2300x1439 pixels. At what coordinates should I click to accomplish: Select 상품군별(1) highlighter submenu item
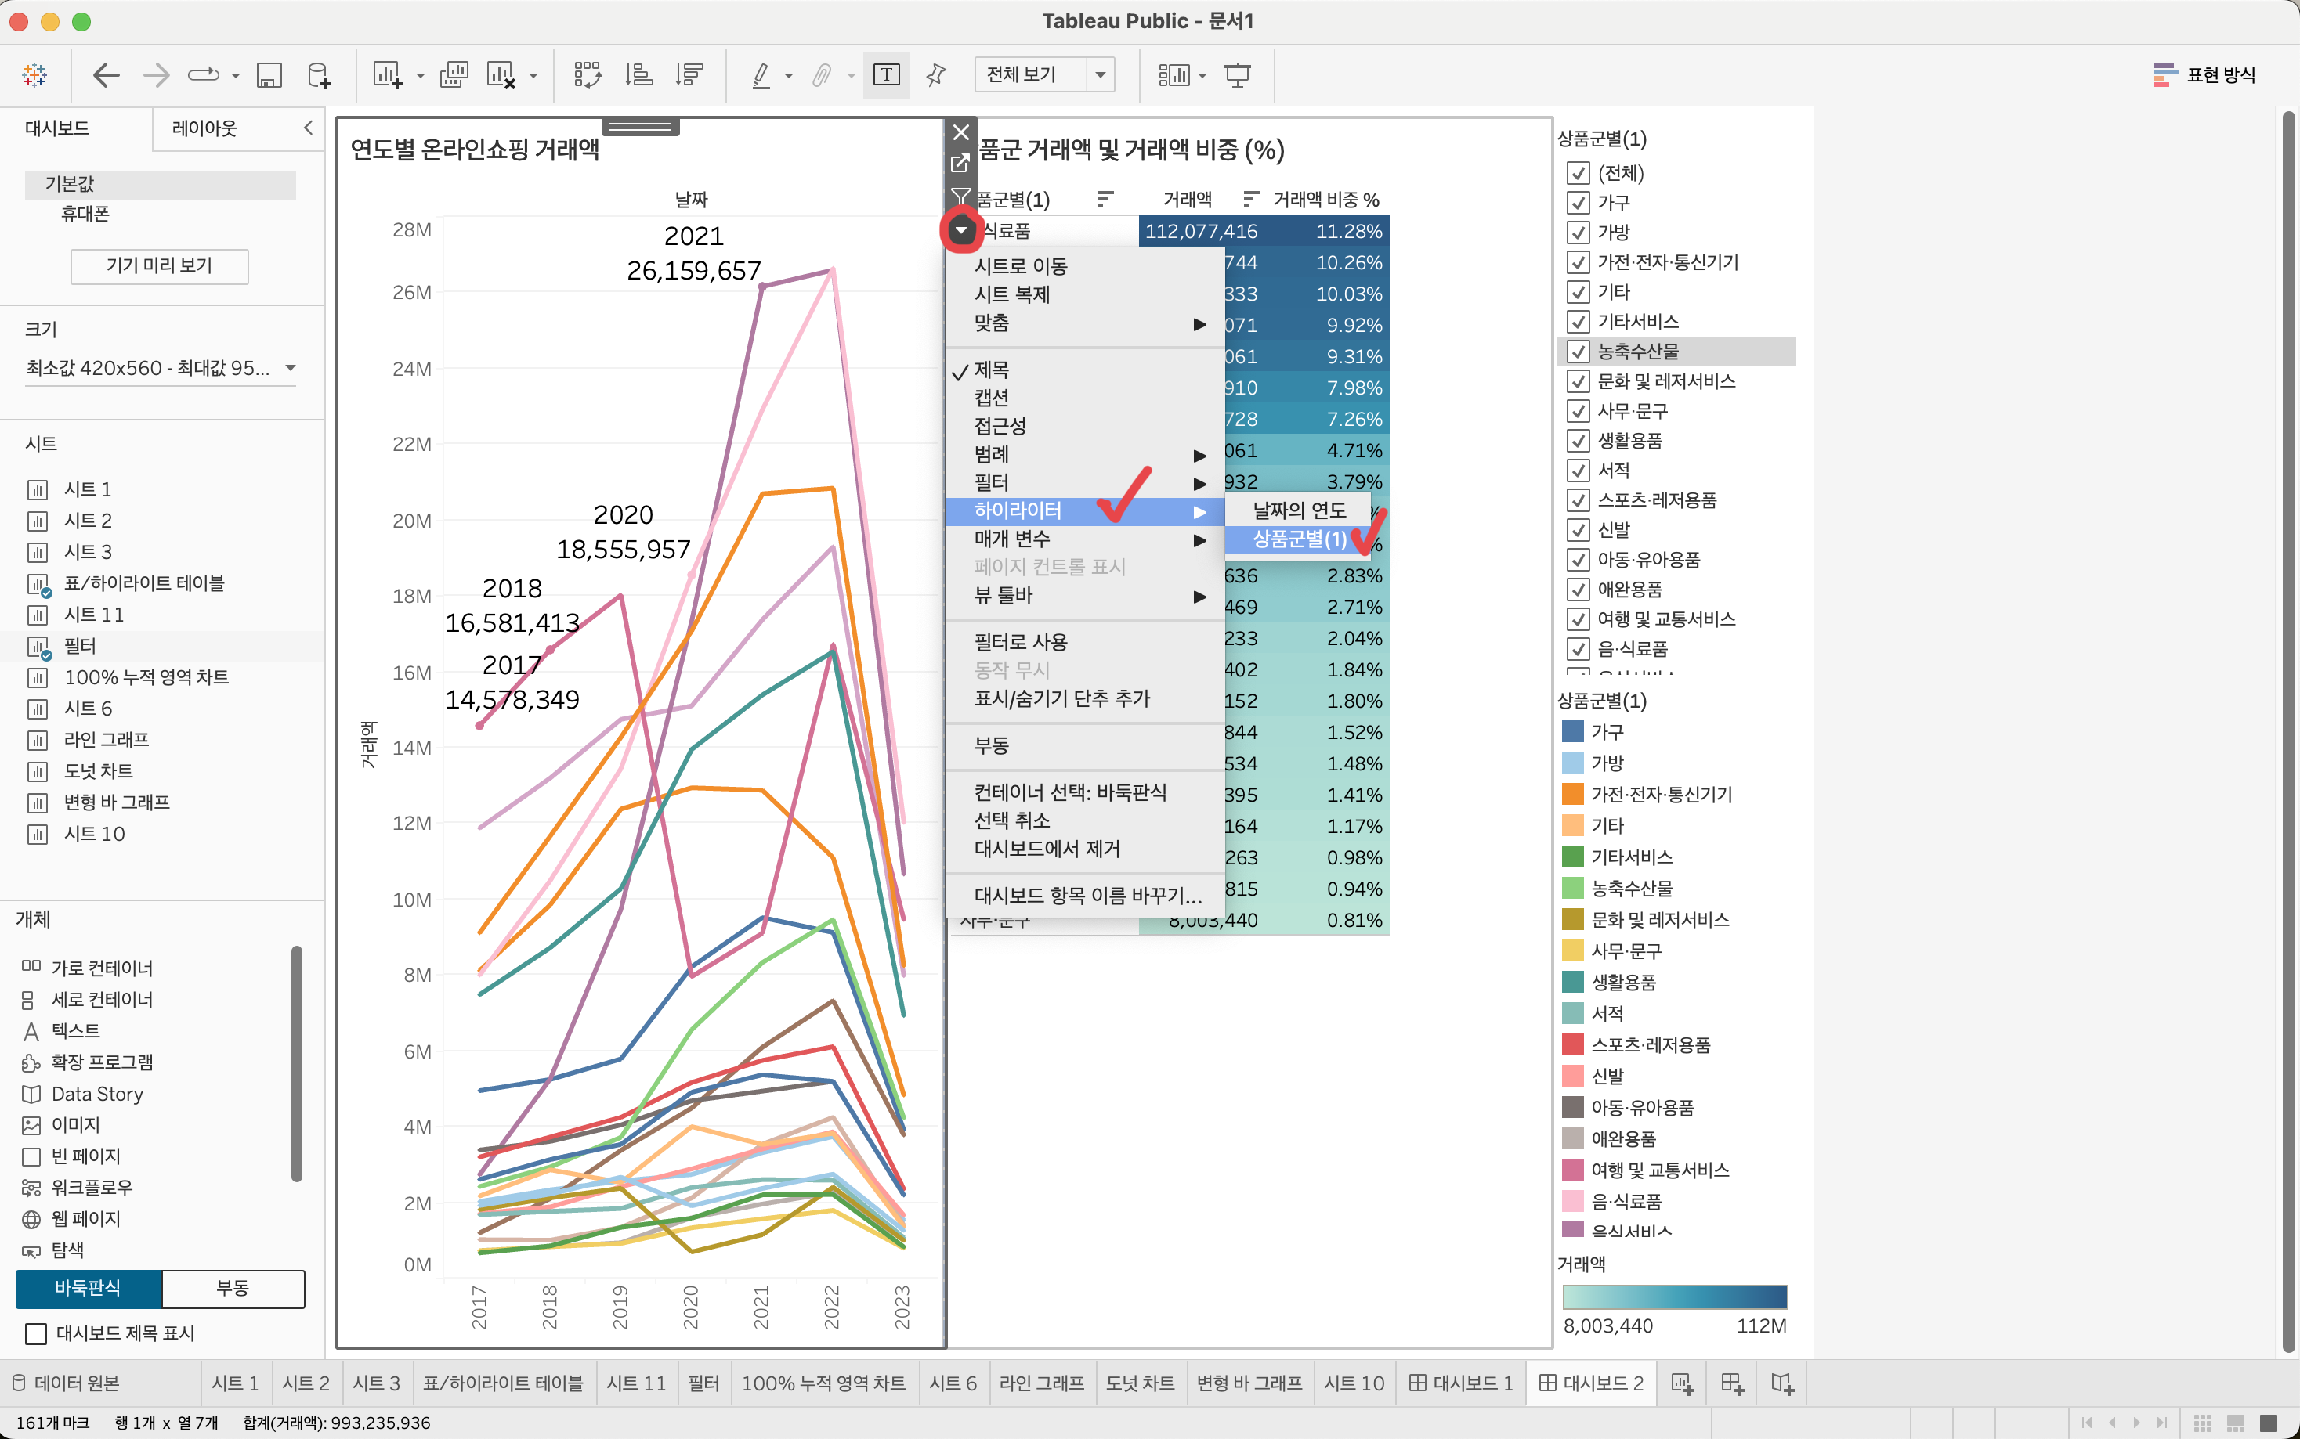pyautogui.click(x=1299, y=539)
